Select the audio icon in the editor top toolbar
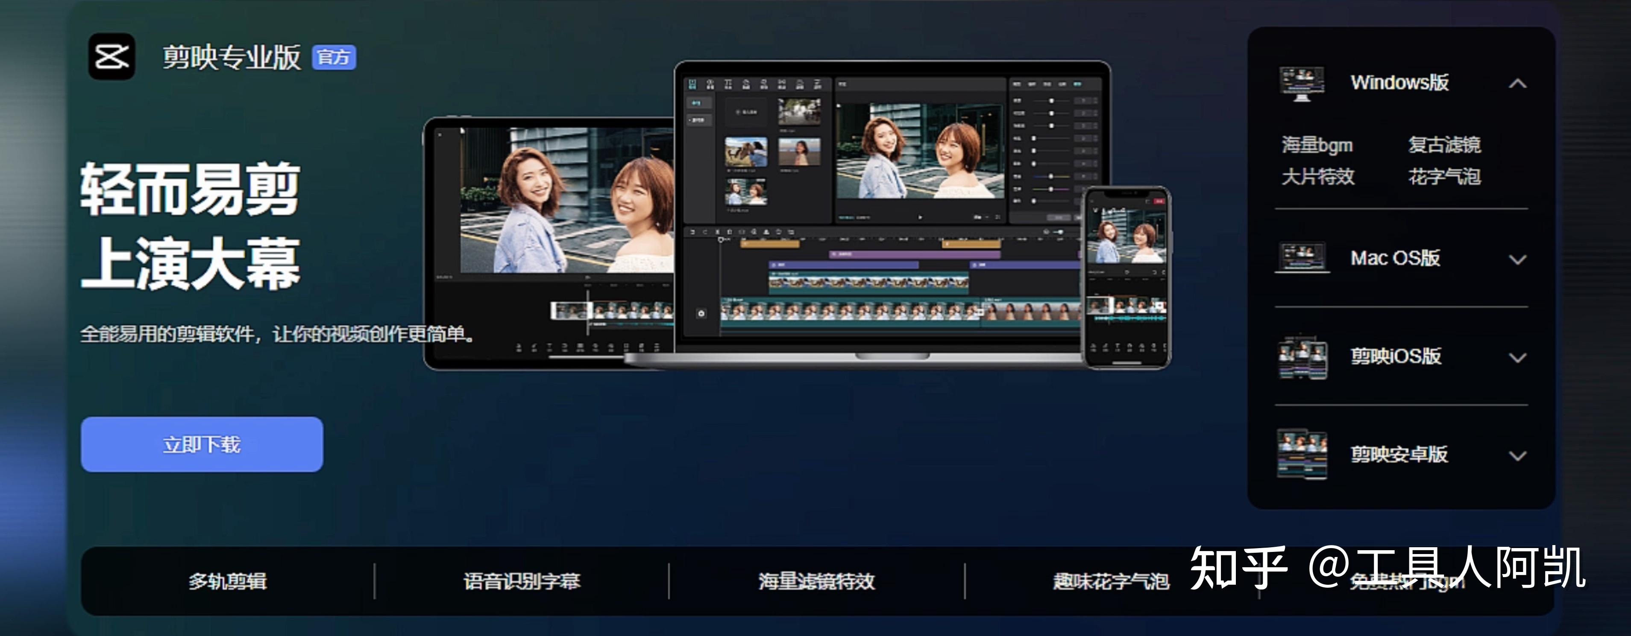 click(x=710, y=84)
